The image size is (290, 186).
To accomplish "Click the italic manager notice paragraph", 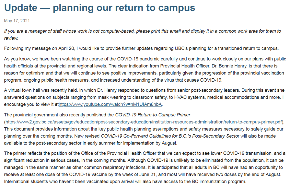I will [142, 35].
